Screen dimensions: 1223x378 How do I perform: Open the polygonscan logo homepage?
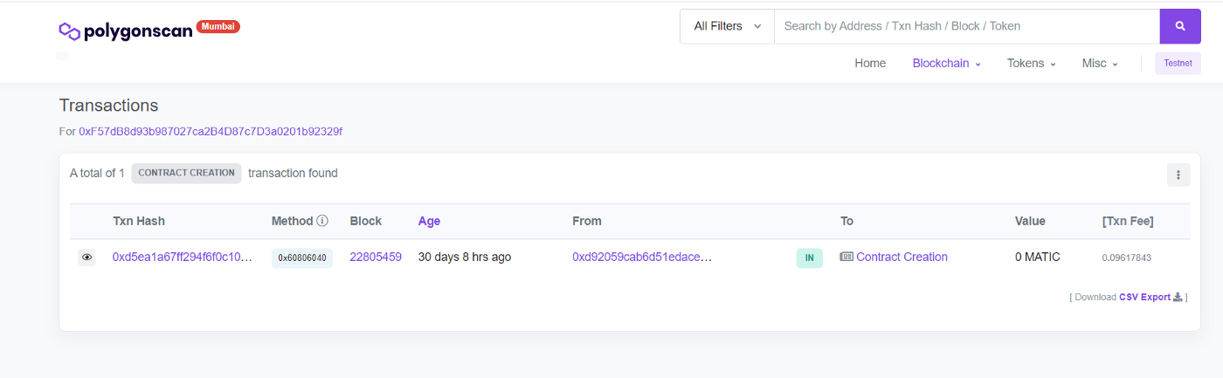[126, 31]
